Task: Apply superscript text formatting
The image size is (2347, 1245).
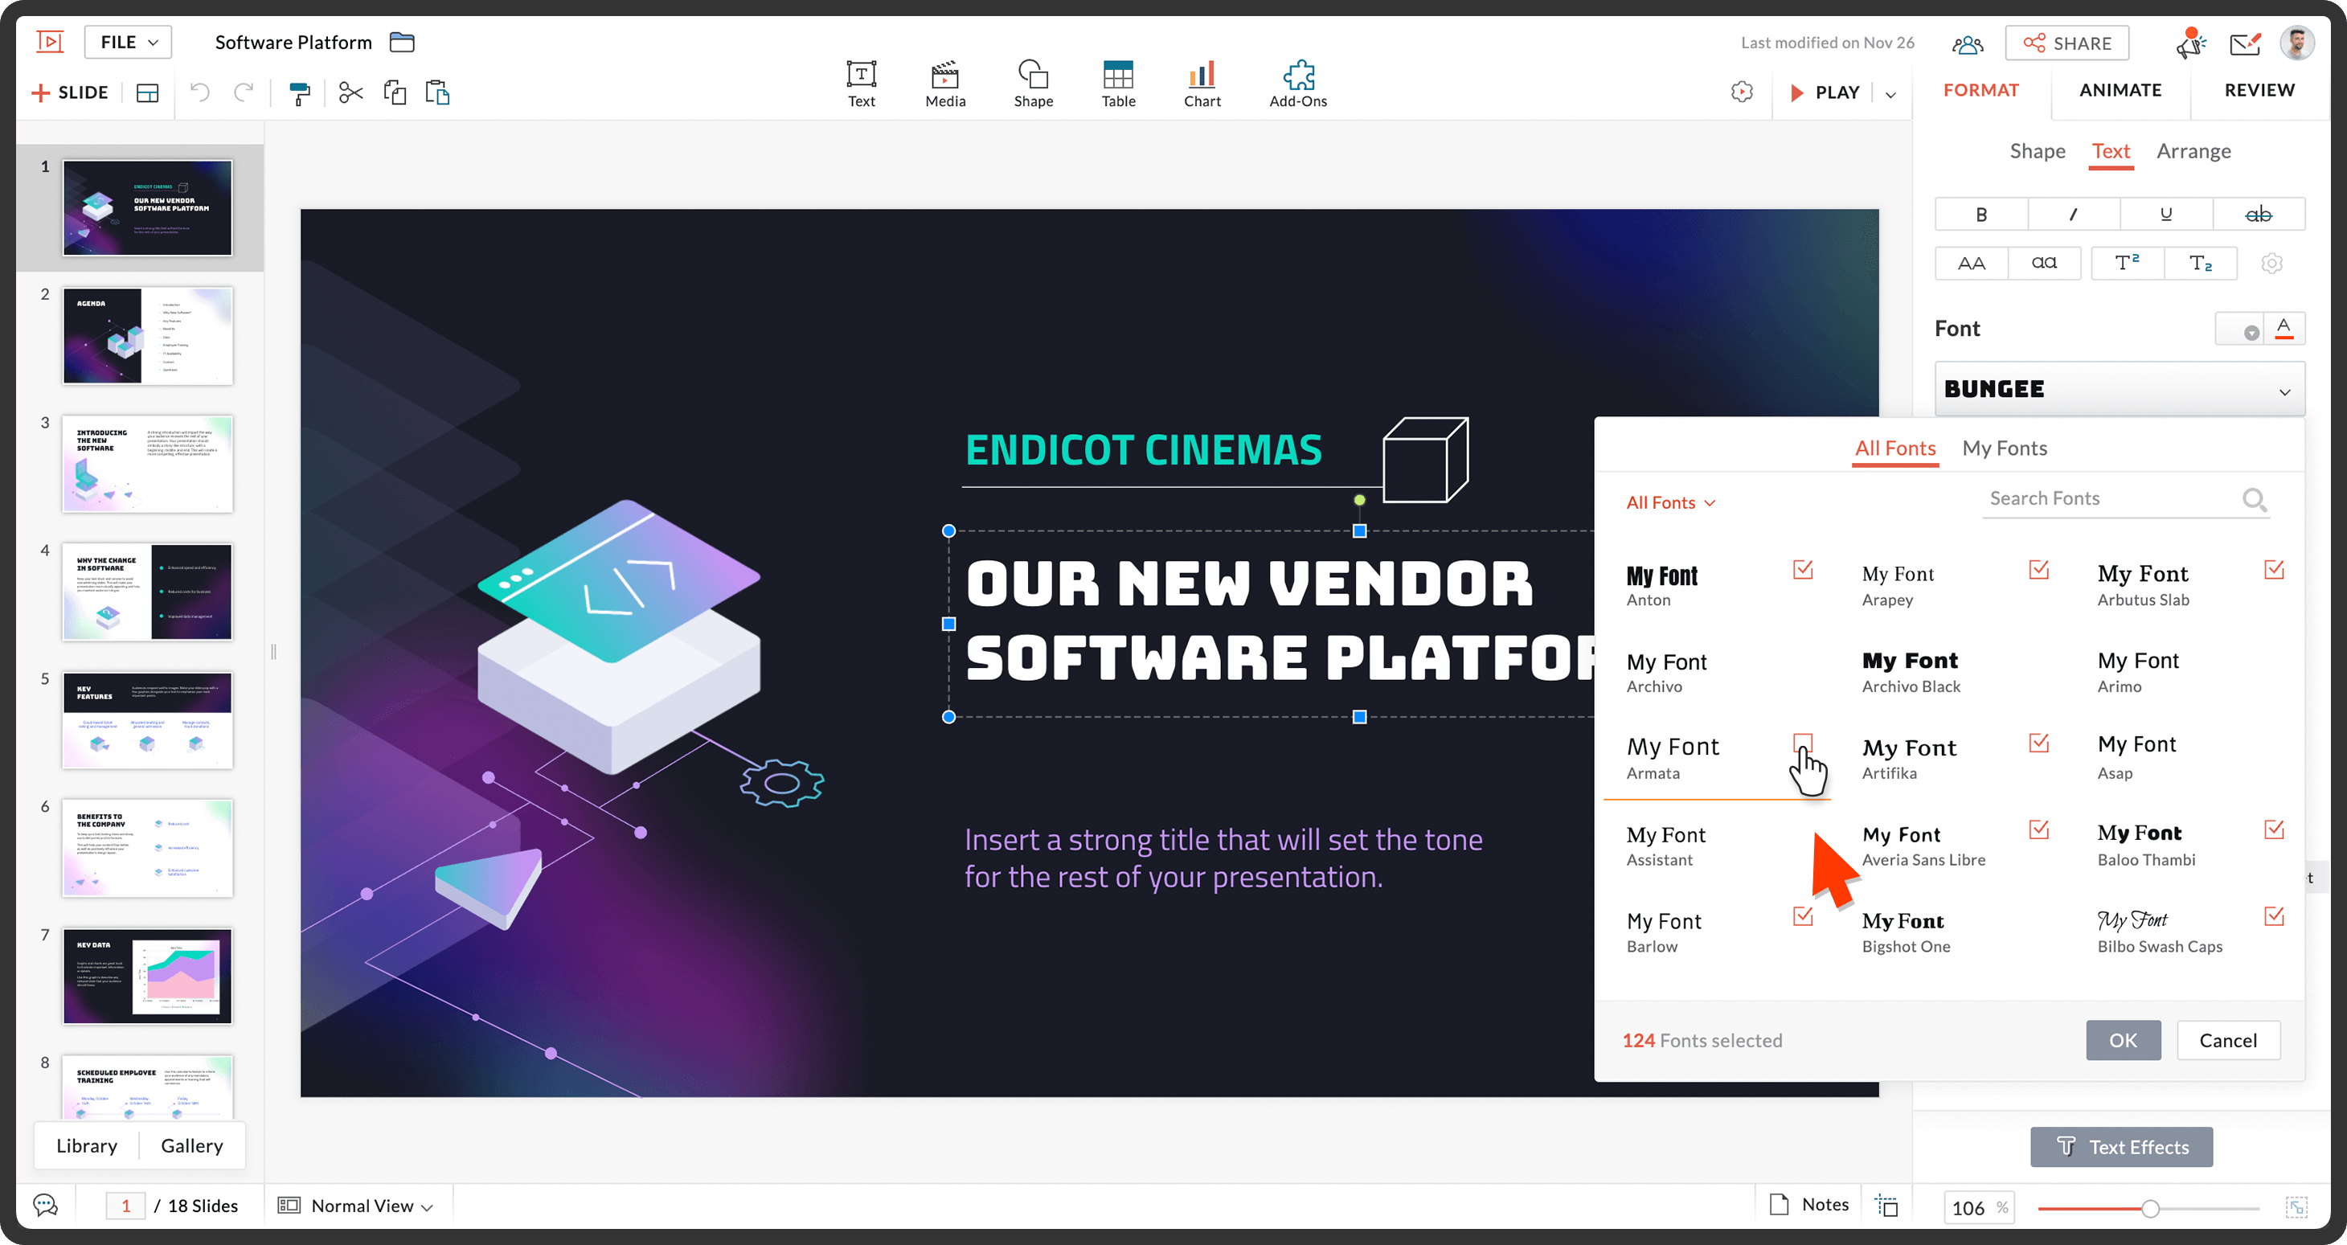Action: point(2127,263)
